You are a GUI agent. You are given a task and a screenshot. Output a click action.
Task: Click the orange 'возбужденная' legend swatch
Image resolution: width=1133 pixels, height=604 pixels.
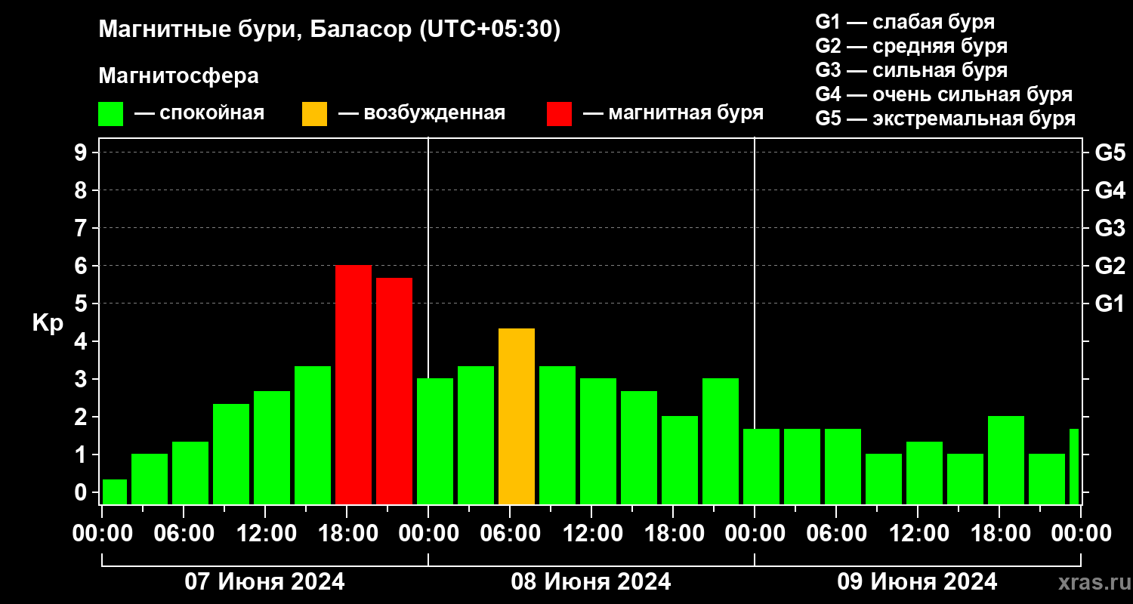(x=315, y=114)
